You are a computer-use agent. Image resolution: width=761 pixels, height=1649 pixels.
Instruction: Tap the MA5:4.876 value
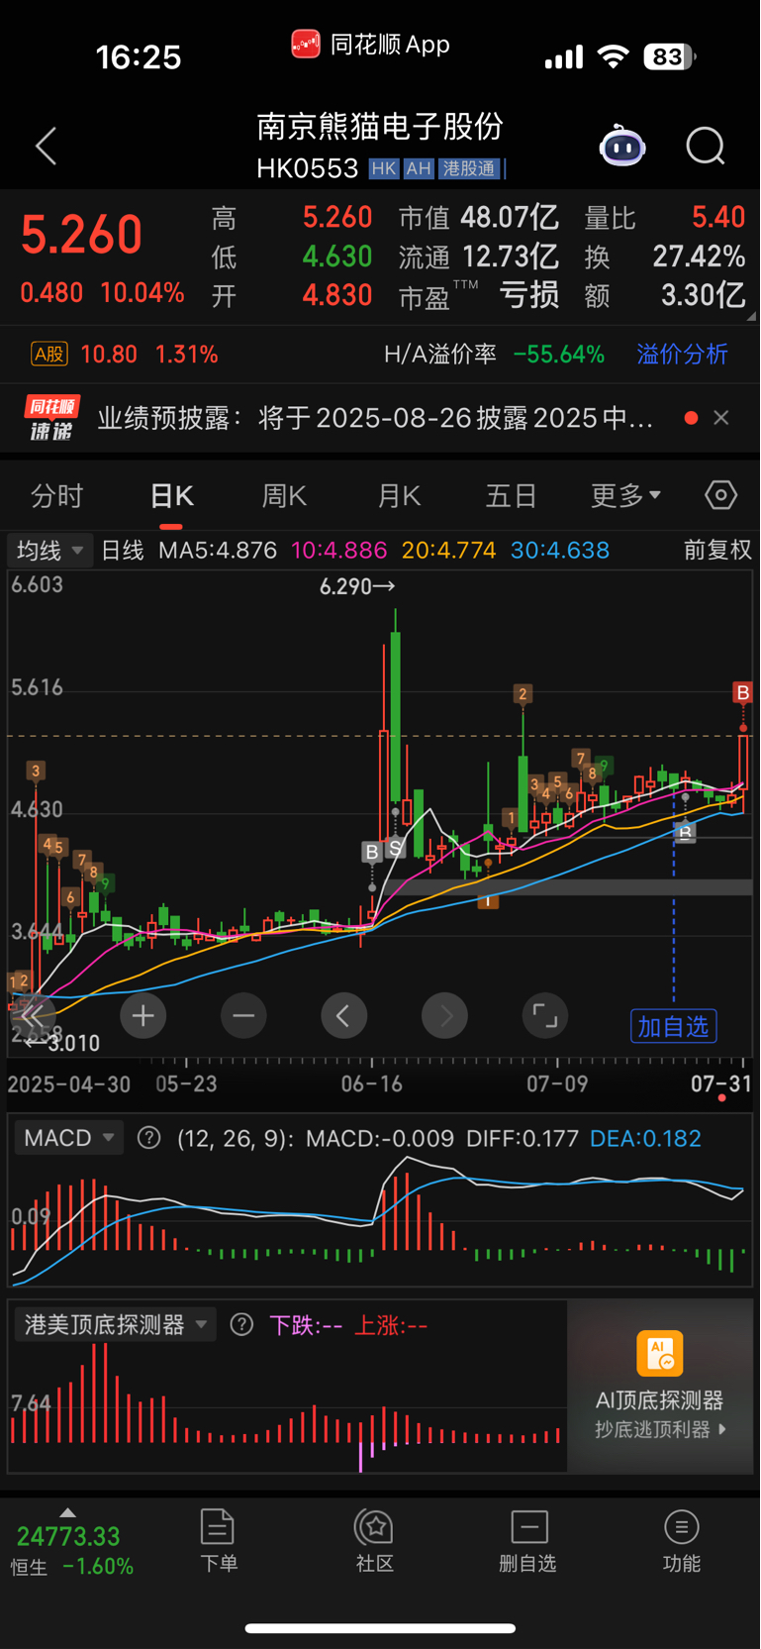(x=218, y=550)
